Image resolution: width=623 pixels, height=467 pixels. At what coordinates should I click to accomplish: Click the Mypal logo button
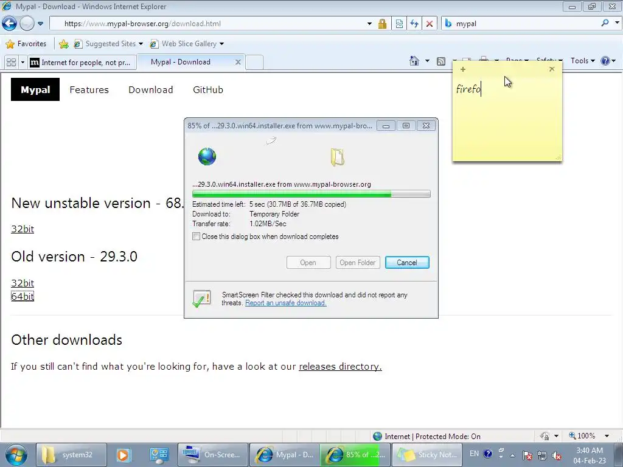35,89
